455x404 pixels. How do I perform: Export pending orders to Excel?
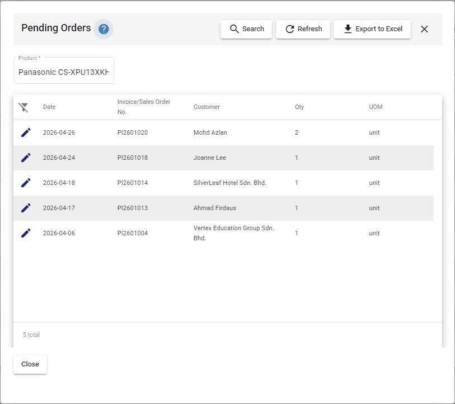click(x=372, y=29)
